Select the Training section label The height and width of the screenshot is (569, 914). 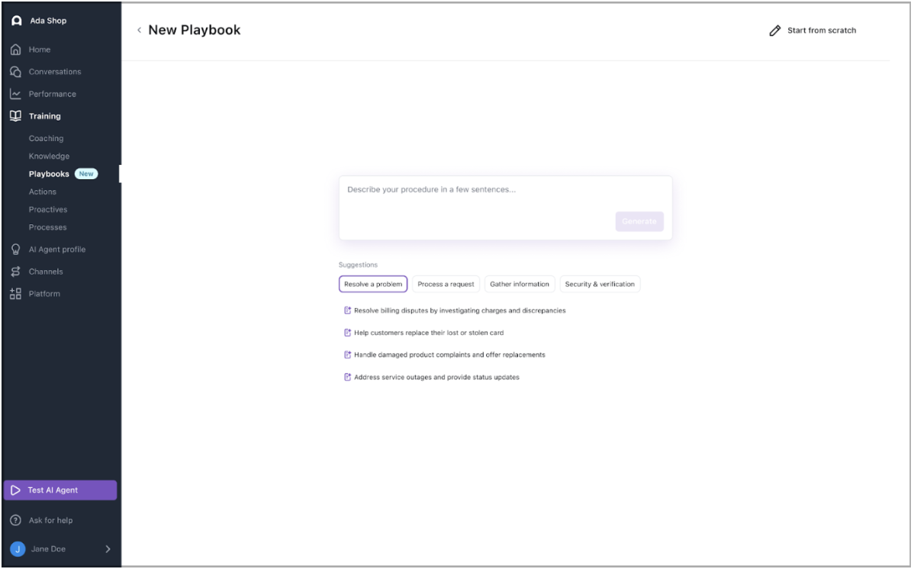tap(45, 116)
